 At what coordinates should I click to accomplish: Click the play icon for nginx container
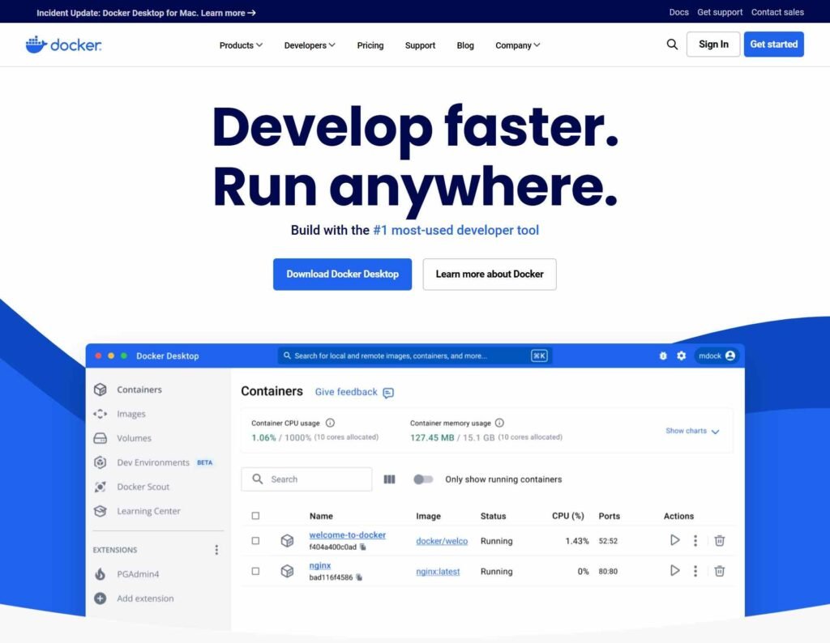675,571
